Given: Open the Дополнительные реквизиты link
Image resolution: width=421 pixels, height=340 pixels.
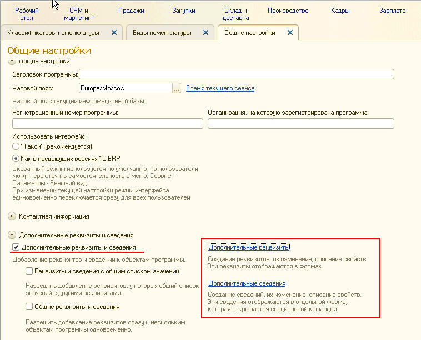Looking at the screenshot, I should point(249,247).
